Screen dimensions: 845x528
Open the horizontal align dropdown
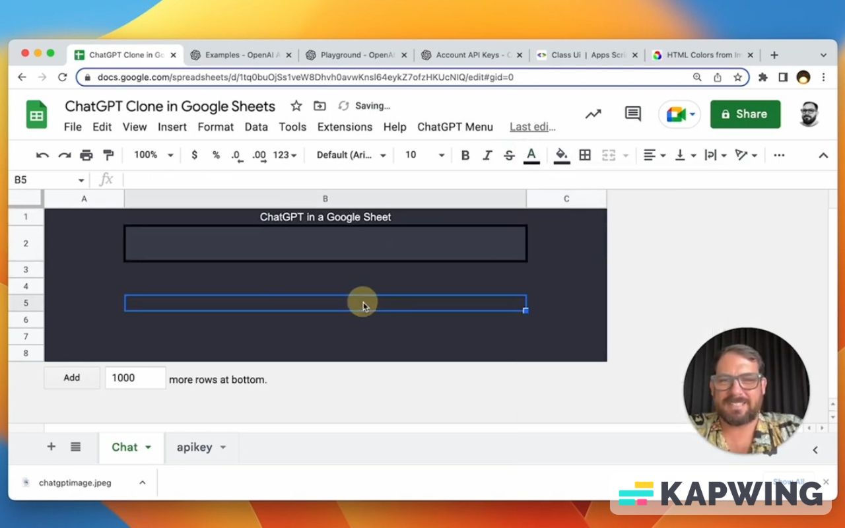click(x=654, y=155)
